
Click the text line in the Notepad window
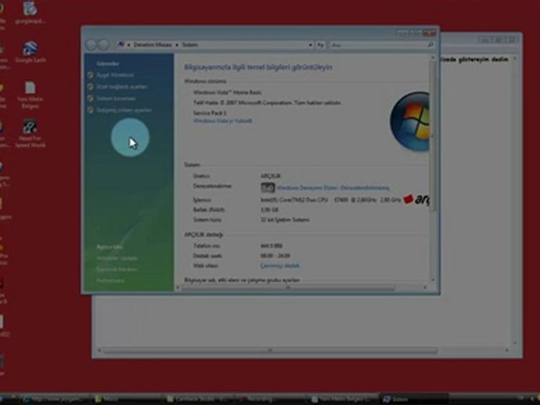pyautogui.click(x=475, y=60)
